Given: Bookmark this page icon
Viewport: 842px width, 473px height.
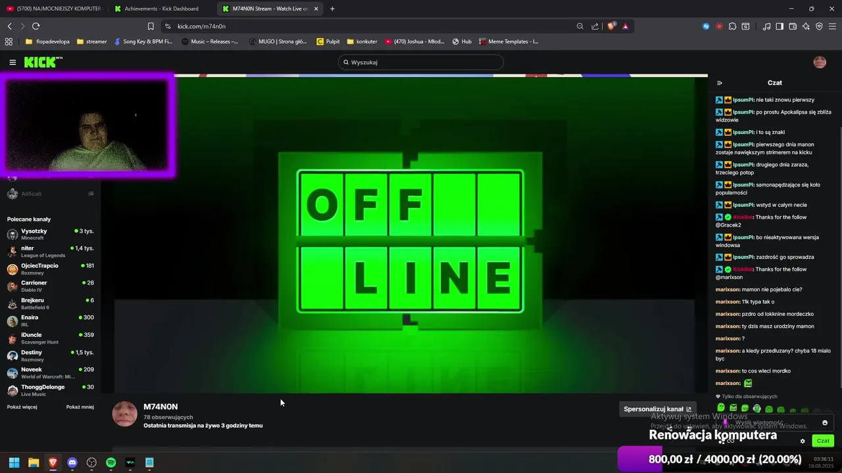Looking at the screenshot, I should point(151,26).
